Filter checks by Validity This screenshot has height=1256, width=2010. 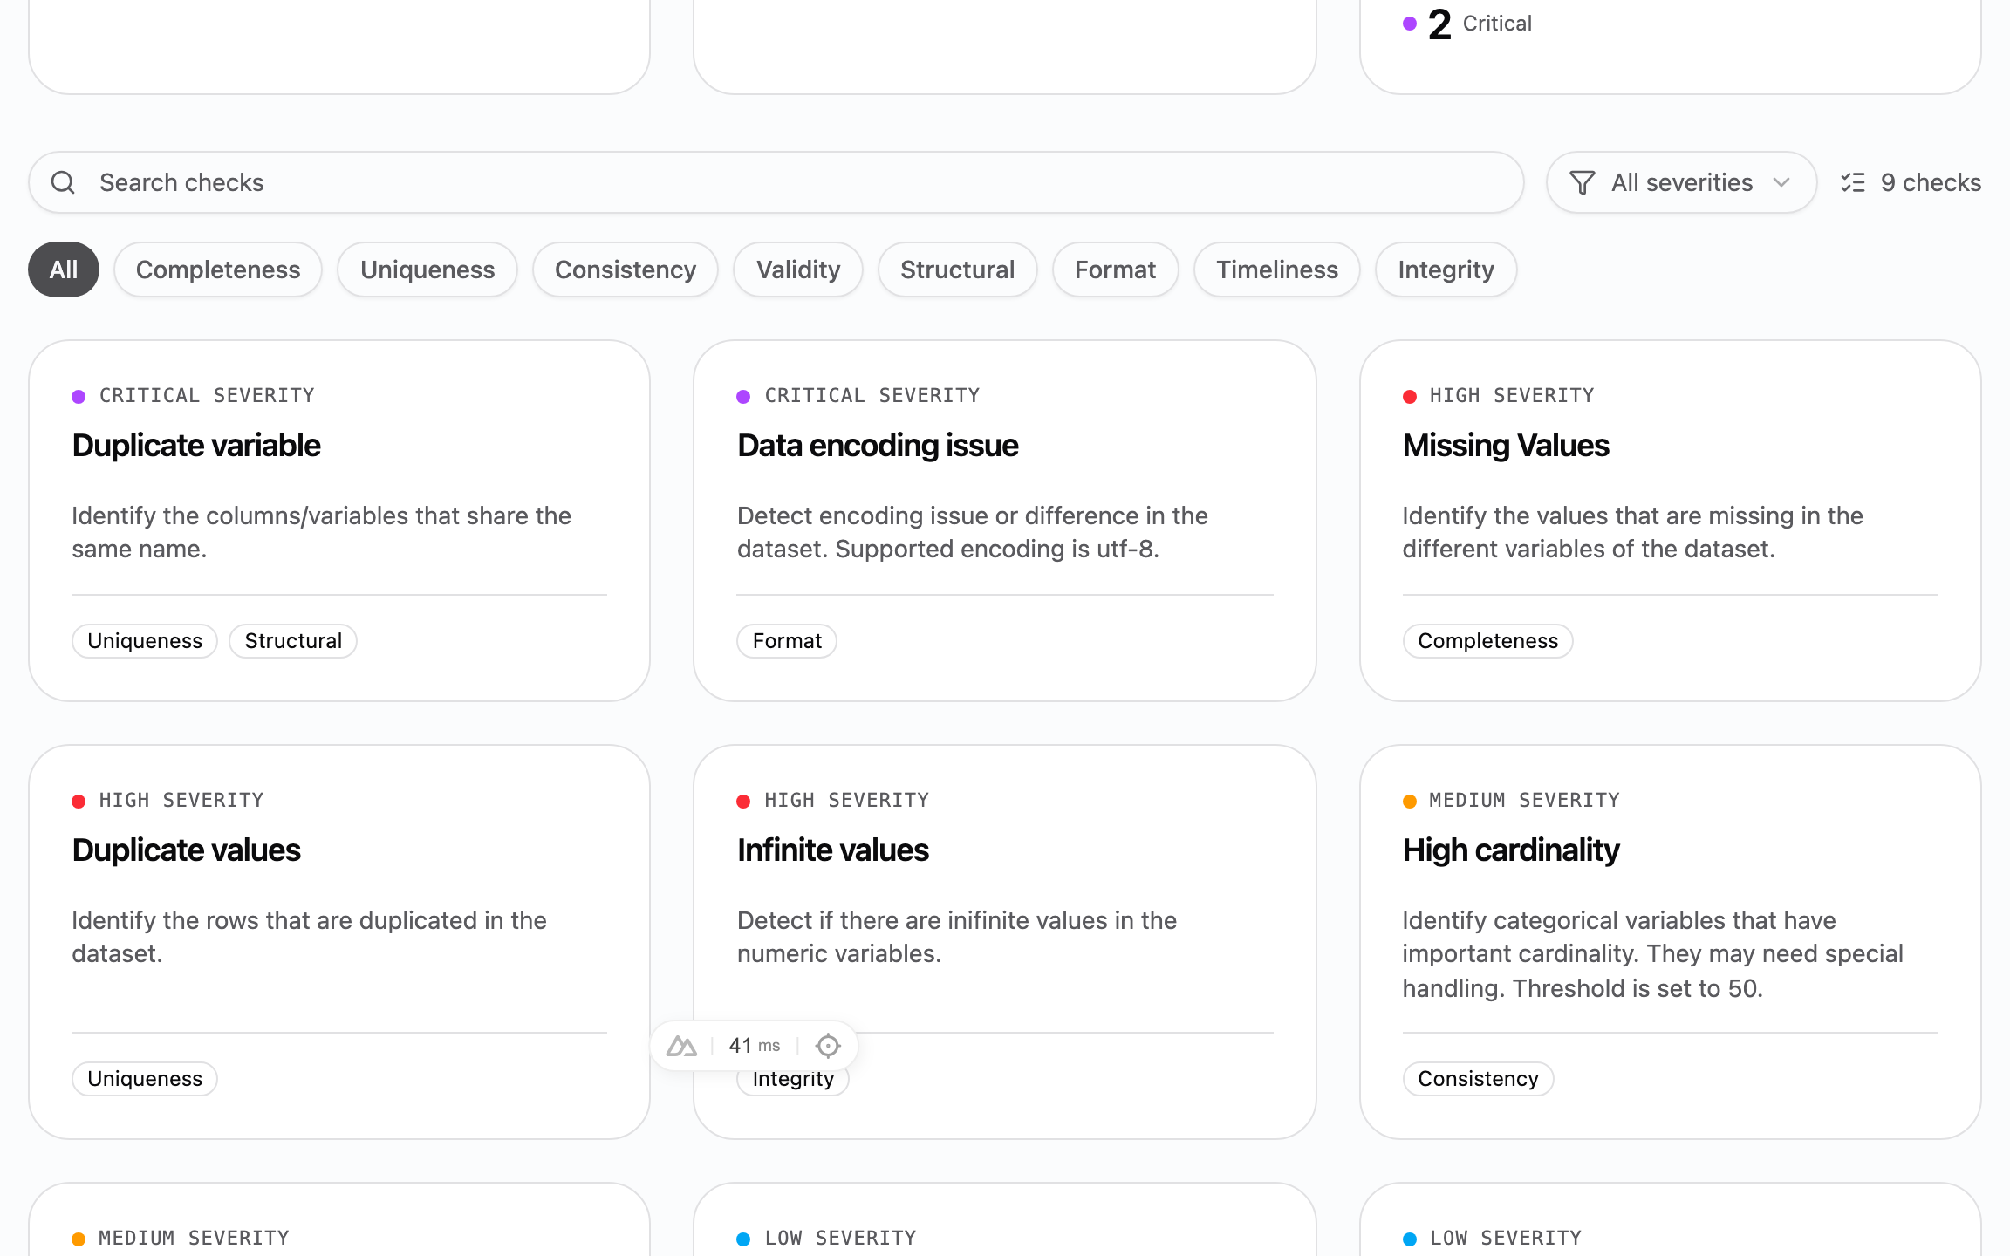(798, 270)
